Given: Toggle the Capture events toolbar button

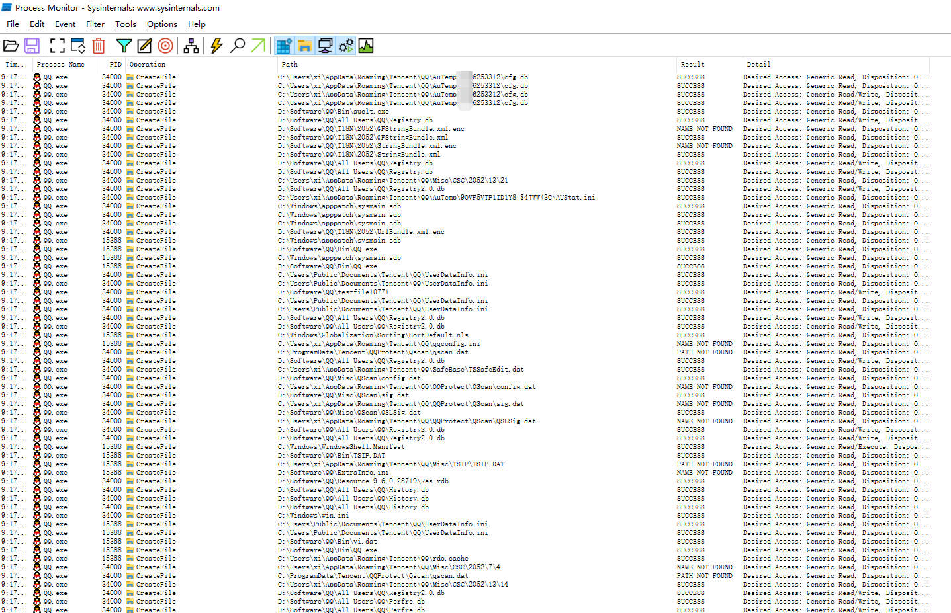Looking at the screenshot, I should (58, 46).
